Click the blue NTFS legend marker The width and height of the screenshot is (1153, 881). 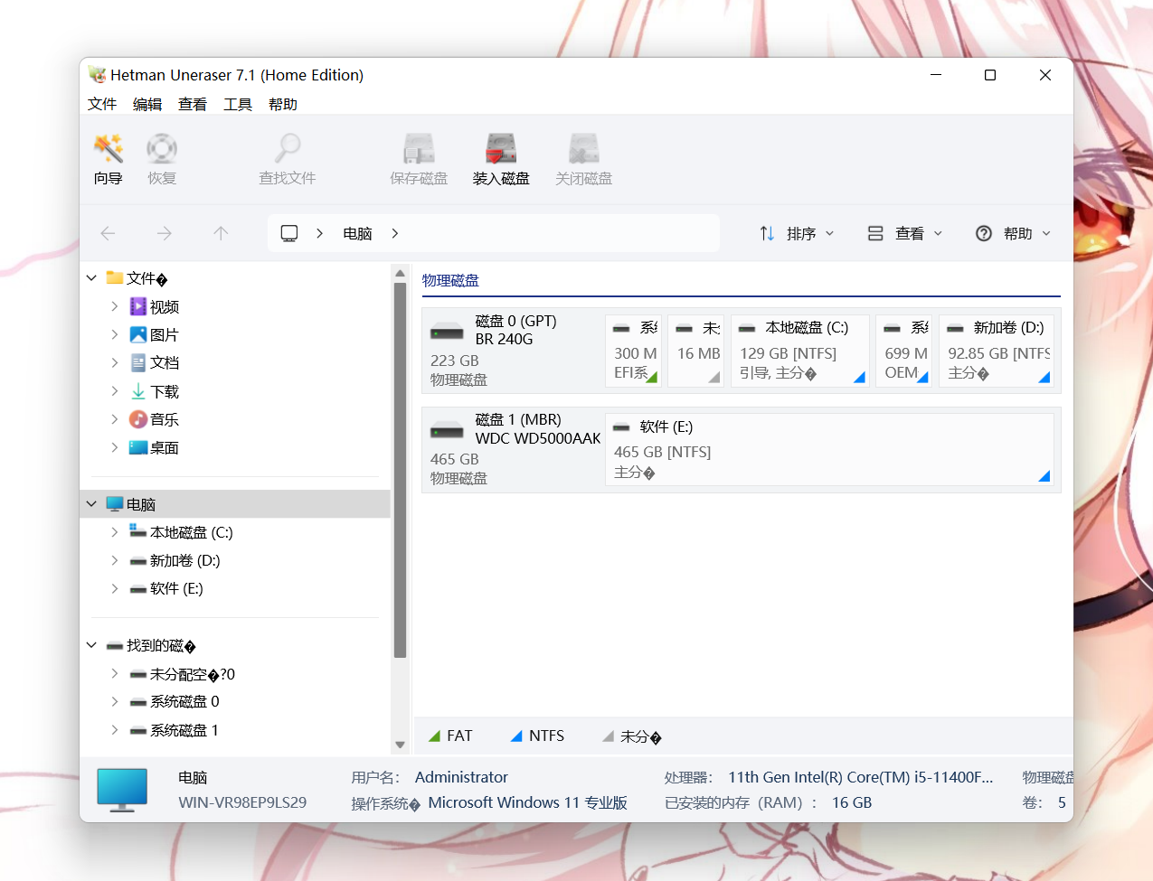(516, 736)
